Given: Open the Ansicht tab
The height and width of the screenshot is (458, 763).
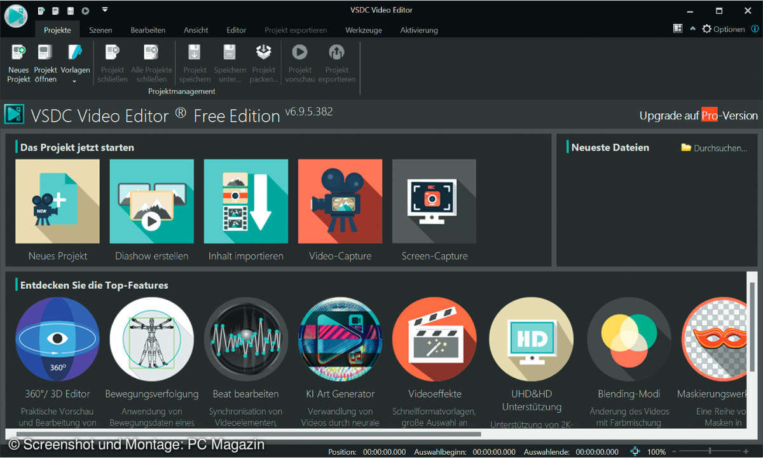Looking at the screenshot, I should tap(196, 30).
